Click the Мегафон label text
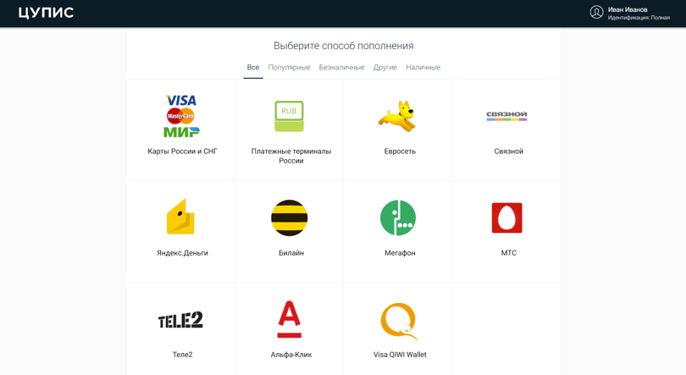Image resolution: width=686 pixels, height=375 pixels. point(400,253)
